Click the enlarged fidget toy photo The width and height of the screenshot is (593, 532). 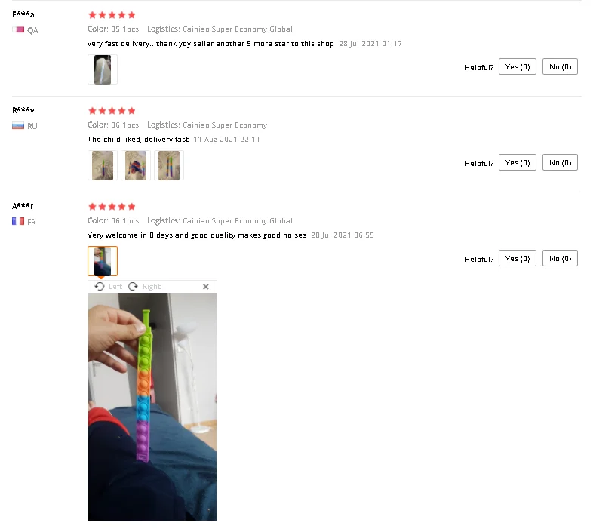tap(152, 407)
